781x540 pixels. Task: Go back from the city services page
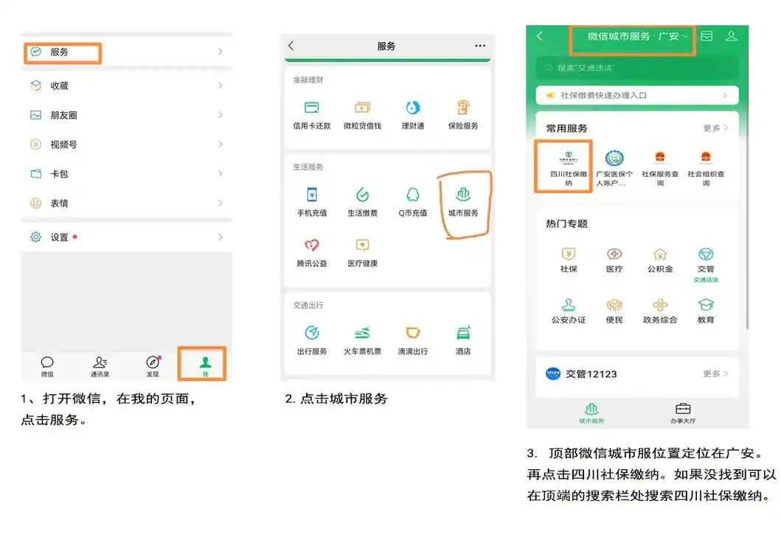point(539,36)
